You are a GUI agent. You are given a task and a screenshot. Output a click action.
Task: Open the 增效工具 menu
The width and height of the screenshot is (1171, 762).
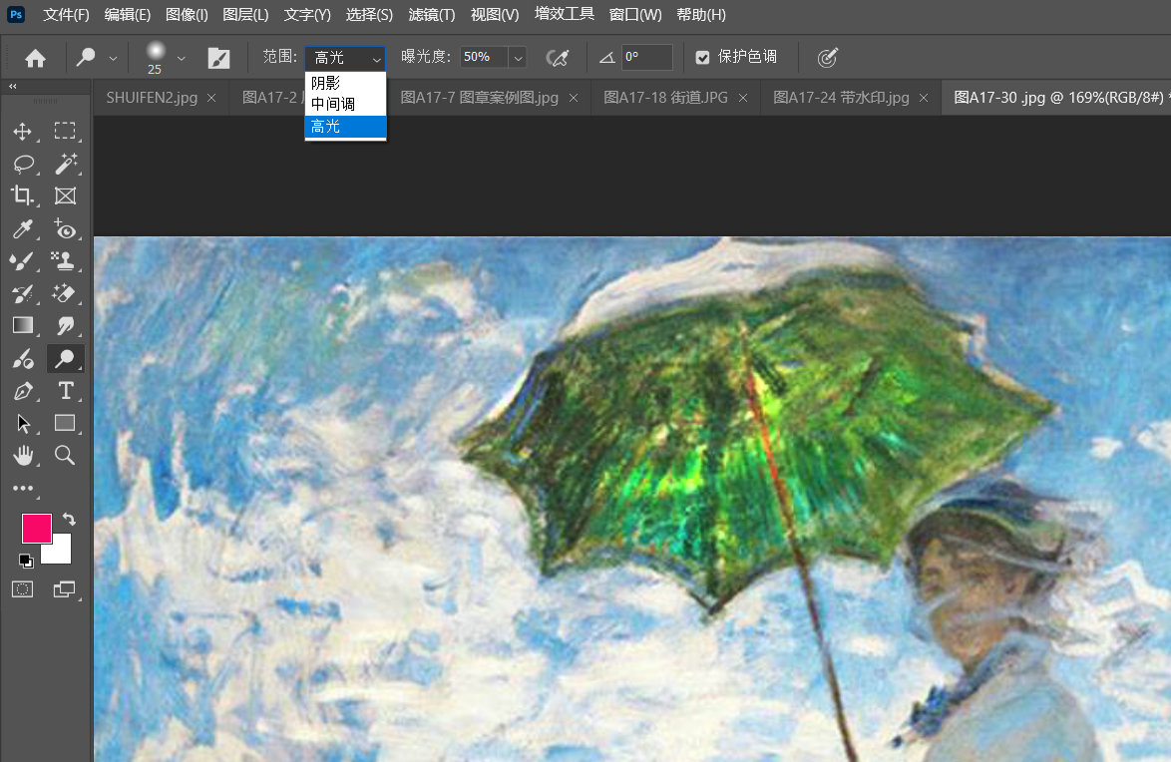tap(565, 14)
